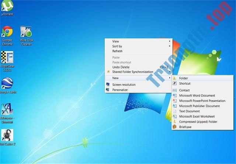The image size is (236, 164).
Task: Select the Wise Disk Cleaner shortcut
Action: pyautogui.click(x=26, y=33)
